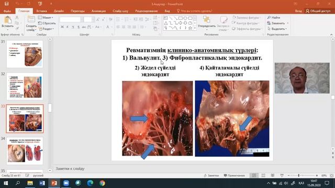
Task: Expand the shapes gallery more arrow
Action: click(195, 28)
